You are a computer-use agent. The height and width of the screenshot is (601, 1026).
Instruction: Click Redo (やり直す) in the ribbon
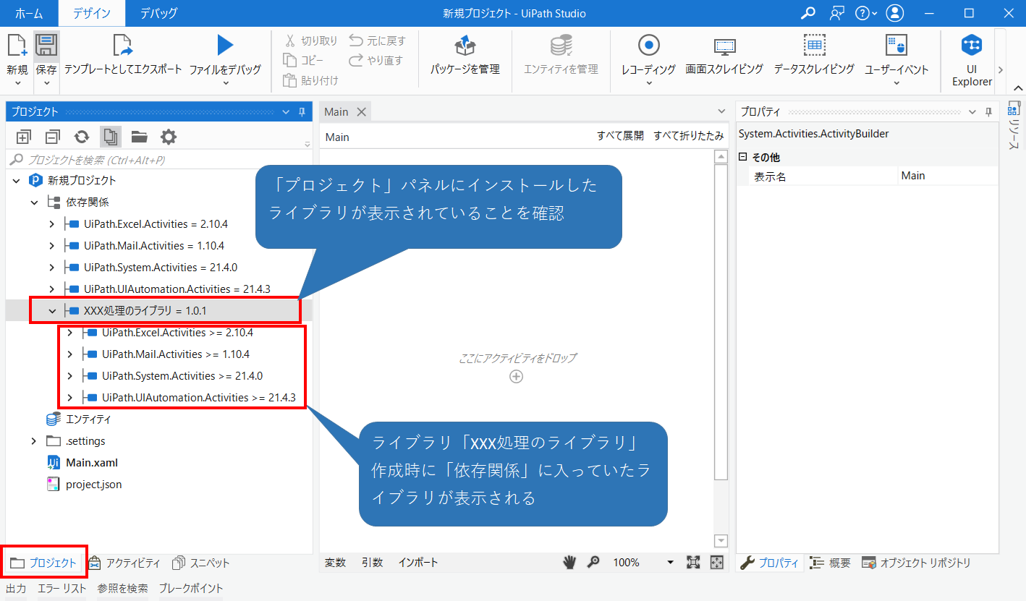click(376, 61)
